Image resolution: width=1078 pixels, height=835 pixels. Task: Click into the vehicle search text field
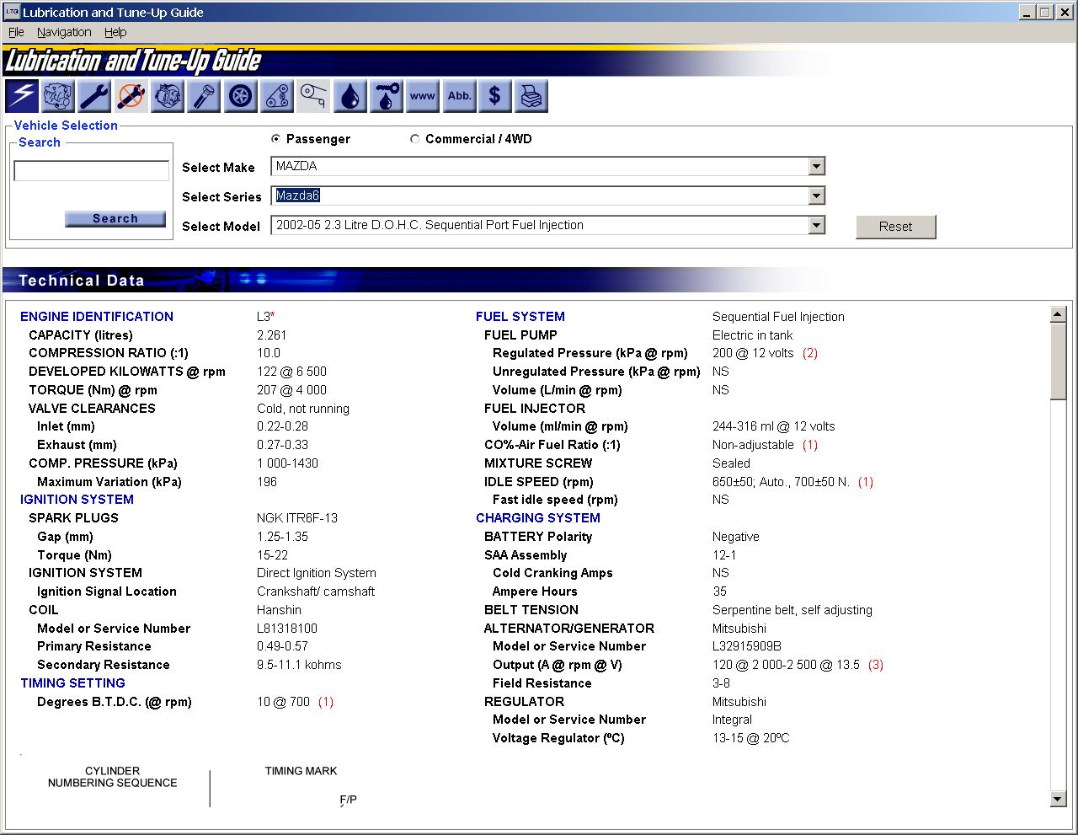coord(92,171)
